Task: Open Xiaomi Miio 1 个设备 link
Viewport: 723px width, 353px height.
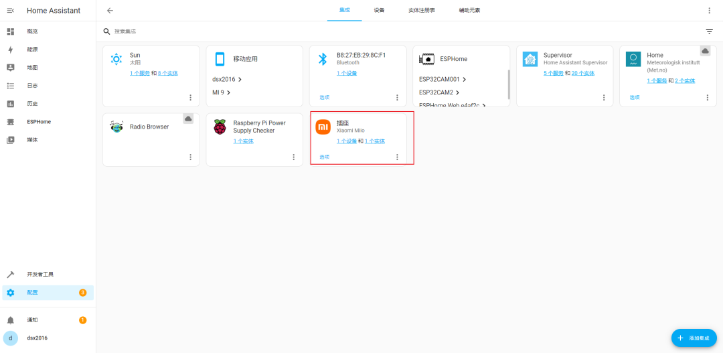Action: click(x=347, y=141)
